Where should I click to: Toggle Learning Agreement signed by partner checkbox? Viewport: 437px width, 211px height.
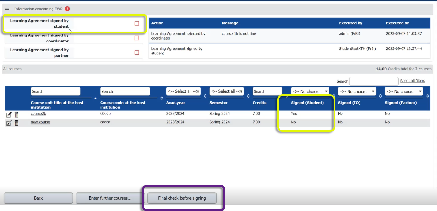click(137, 53)
